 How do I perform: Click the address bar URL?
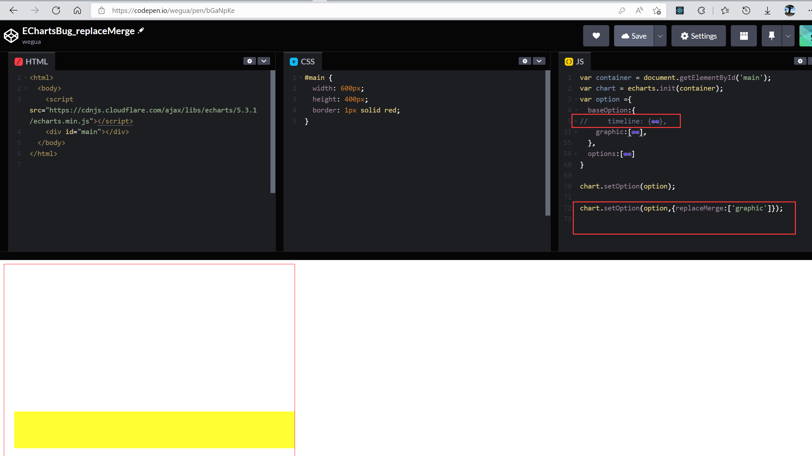pyautogui.click(x=173, y=10)
